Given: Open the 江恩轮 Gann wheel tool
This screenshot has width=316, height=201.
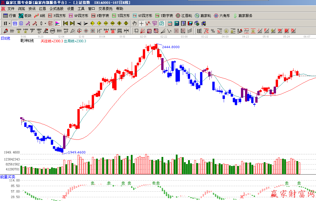Looking at the screenshot, I should coord(184,16).
